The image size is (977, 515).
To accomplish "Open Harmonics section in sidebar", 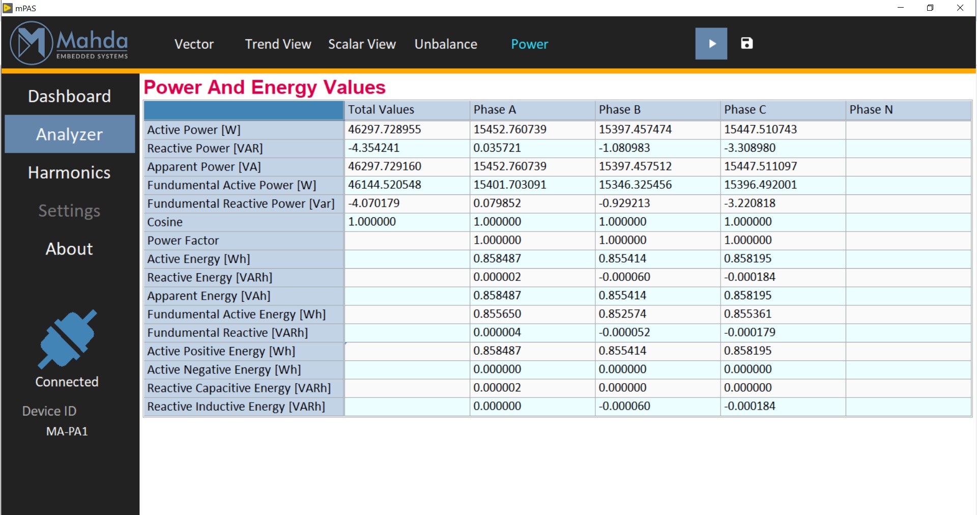I will click(69, 173).
